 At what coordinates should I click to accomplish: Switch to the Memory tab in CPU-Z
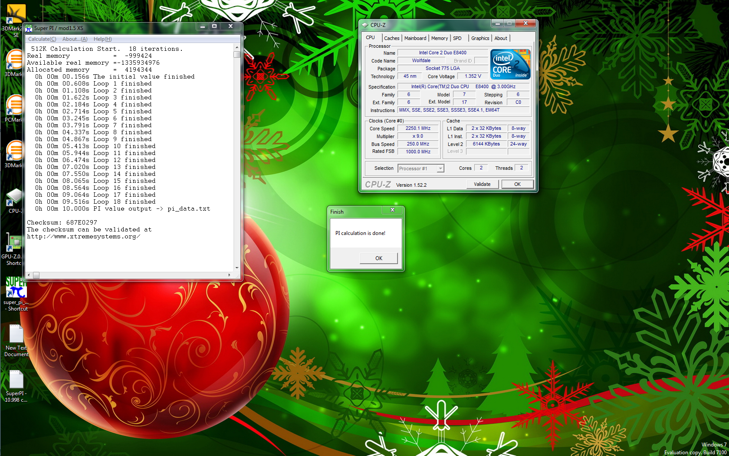(x=440, y=38)
